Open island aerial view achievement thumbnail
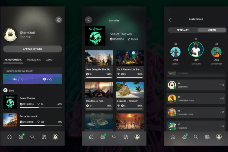228x152 pixels. 99,122
